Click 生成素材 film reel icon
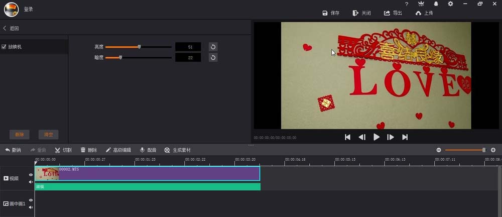 pyautogui.click(x=167, y=150)
